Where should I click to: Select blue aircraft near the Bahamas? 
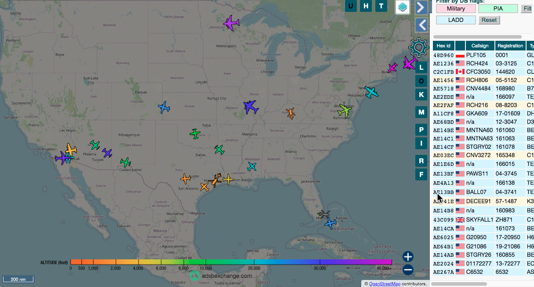click(331, 223)
